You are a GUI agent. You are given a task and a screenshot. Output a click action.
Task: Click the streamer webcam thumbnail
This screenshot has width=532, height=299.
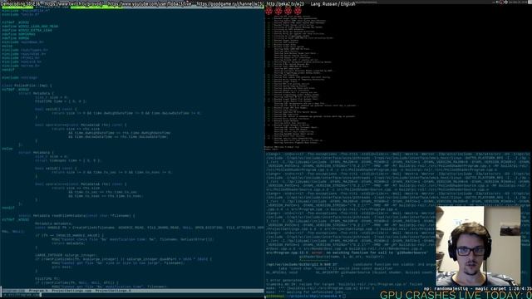point(478,246)
